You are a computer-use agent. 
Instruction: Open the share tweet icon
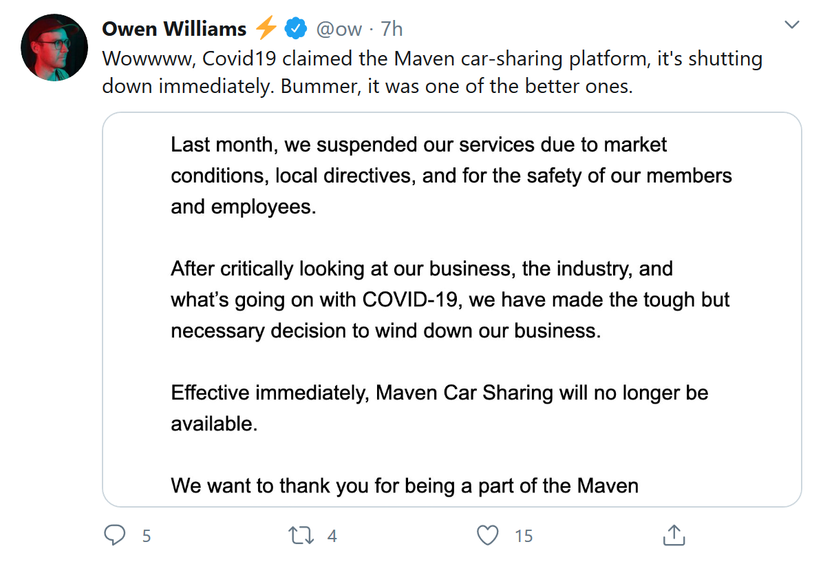coord(674,535)
